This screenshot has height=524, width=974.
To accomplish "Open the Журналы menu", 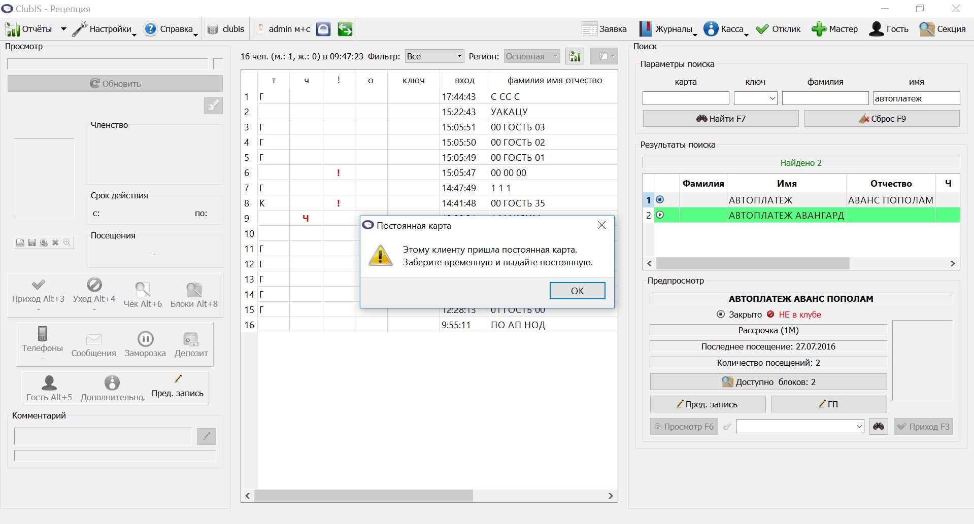I will [668, 29].
